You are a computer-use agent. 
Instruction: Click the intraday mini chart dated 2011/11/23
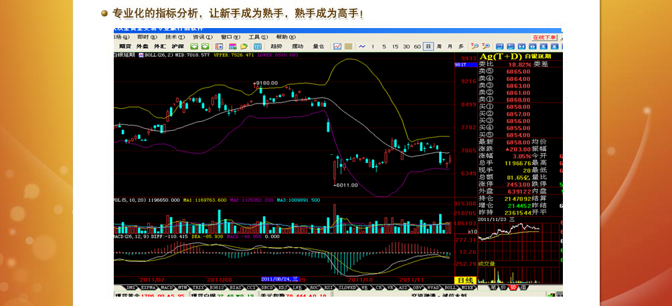tap(519, 241)
